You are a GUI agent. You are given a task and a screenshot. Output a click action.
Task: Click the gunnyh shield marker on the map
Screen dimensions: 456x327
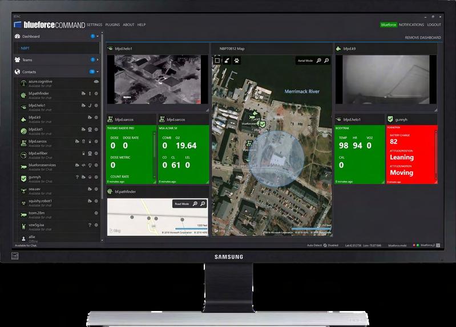pos(263,124)
